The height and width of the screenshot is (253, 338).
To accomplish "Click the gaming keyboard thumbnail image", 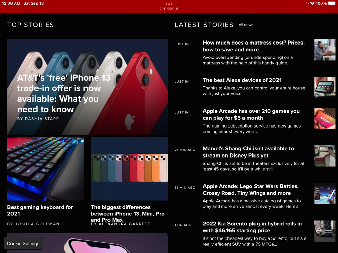I will (x=46, y=169).
